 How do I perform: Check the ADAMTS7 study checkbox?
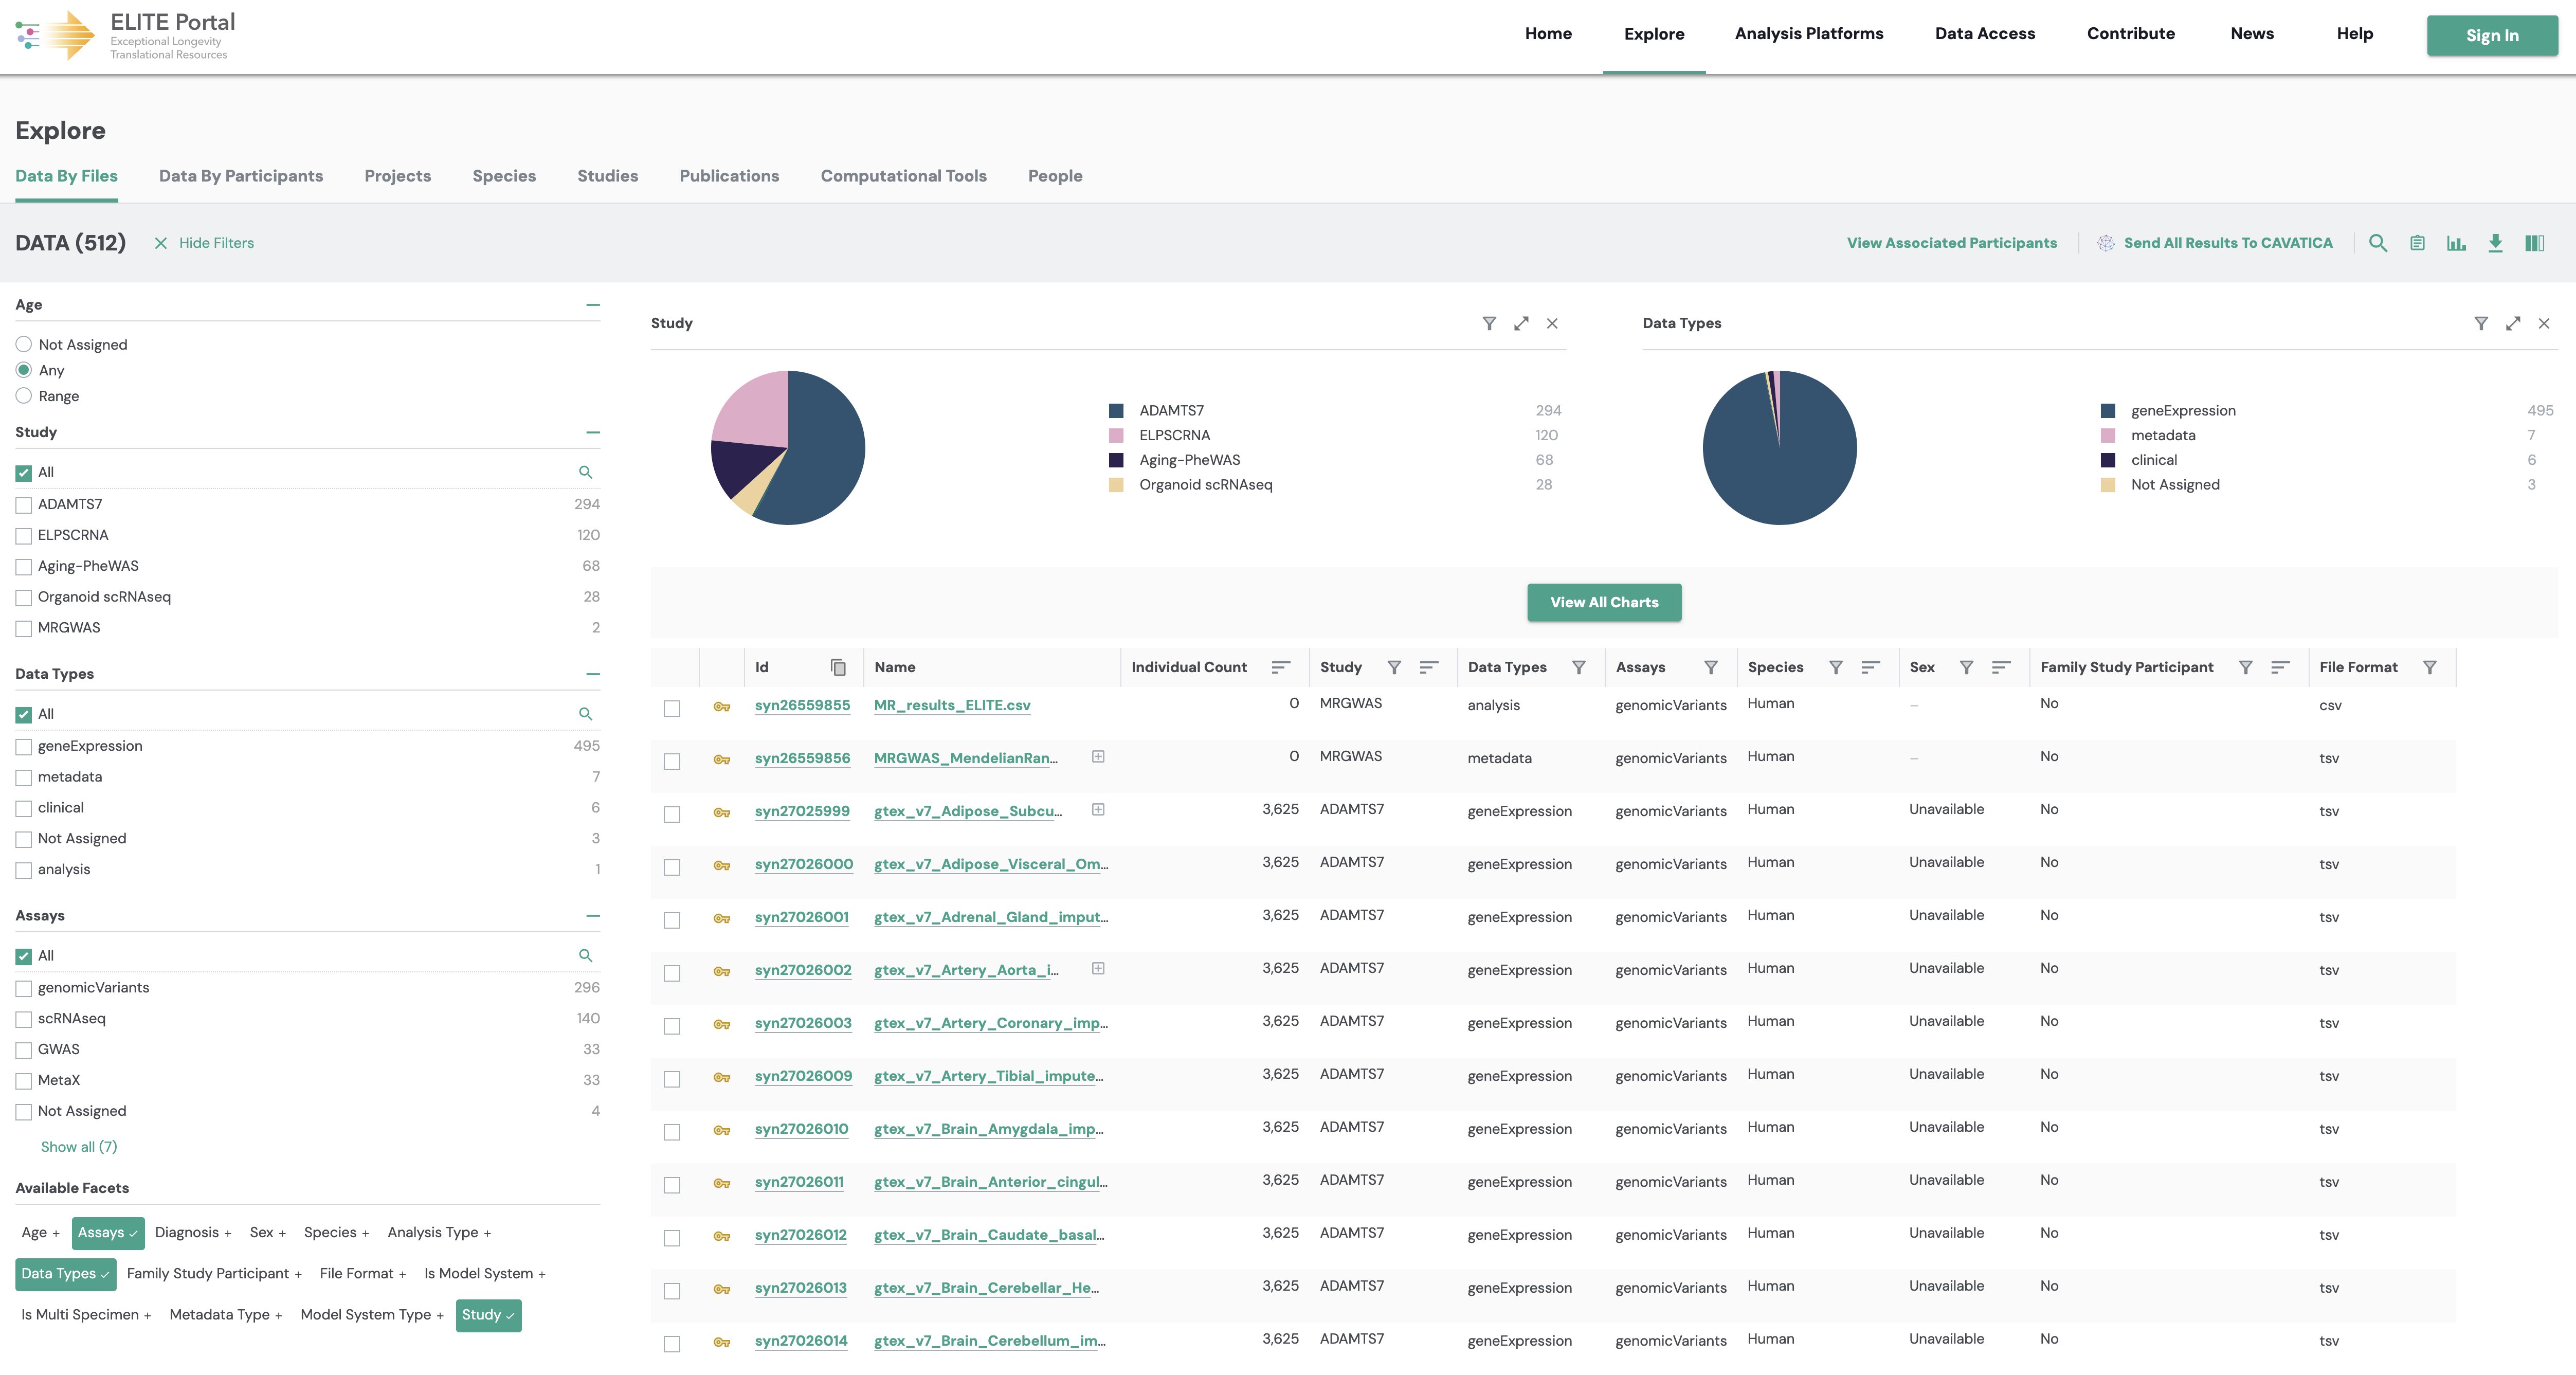pos(24,505)
